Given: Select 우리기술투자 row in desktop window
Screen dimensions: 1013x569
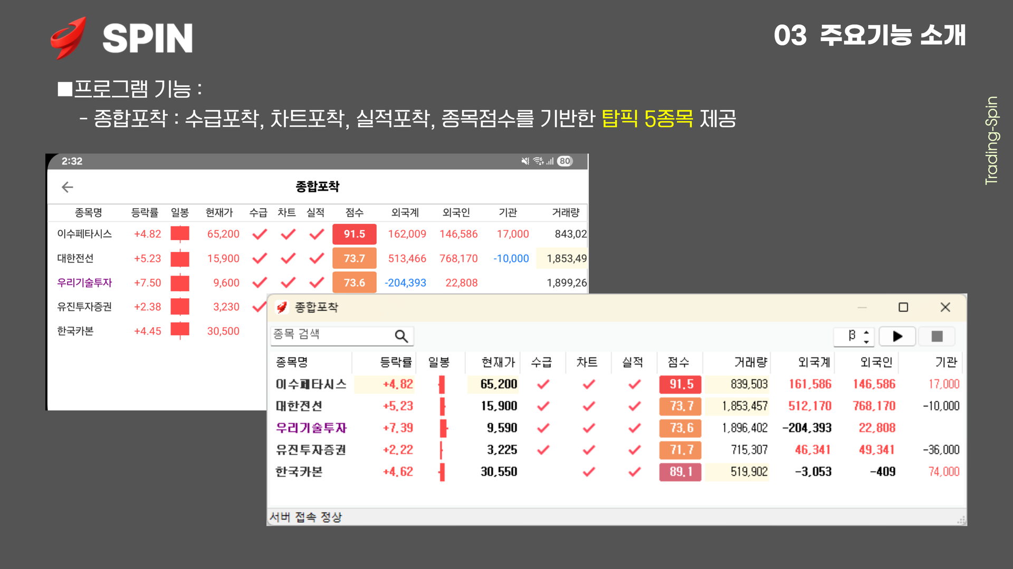Looking at the screenshot, I should [x=311, y=428].
